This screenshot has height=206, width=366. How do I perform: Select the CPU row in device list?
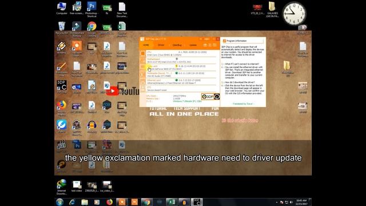[x=181, y=53]
